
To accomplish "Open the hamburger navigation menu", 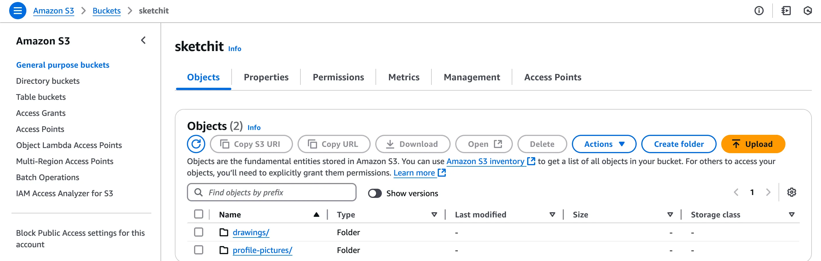I will (17, 11).
